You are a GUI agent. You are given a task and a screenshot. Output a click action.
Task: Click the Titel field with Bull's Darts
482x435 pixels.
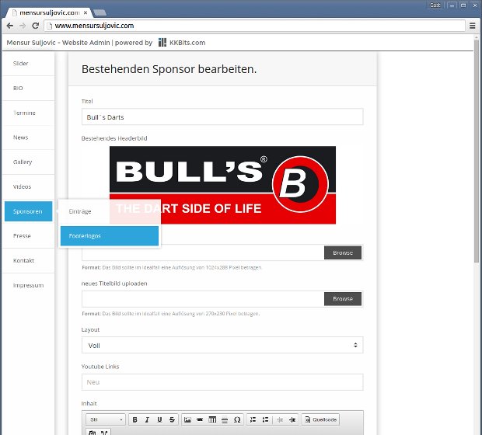[222, 117]
